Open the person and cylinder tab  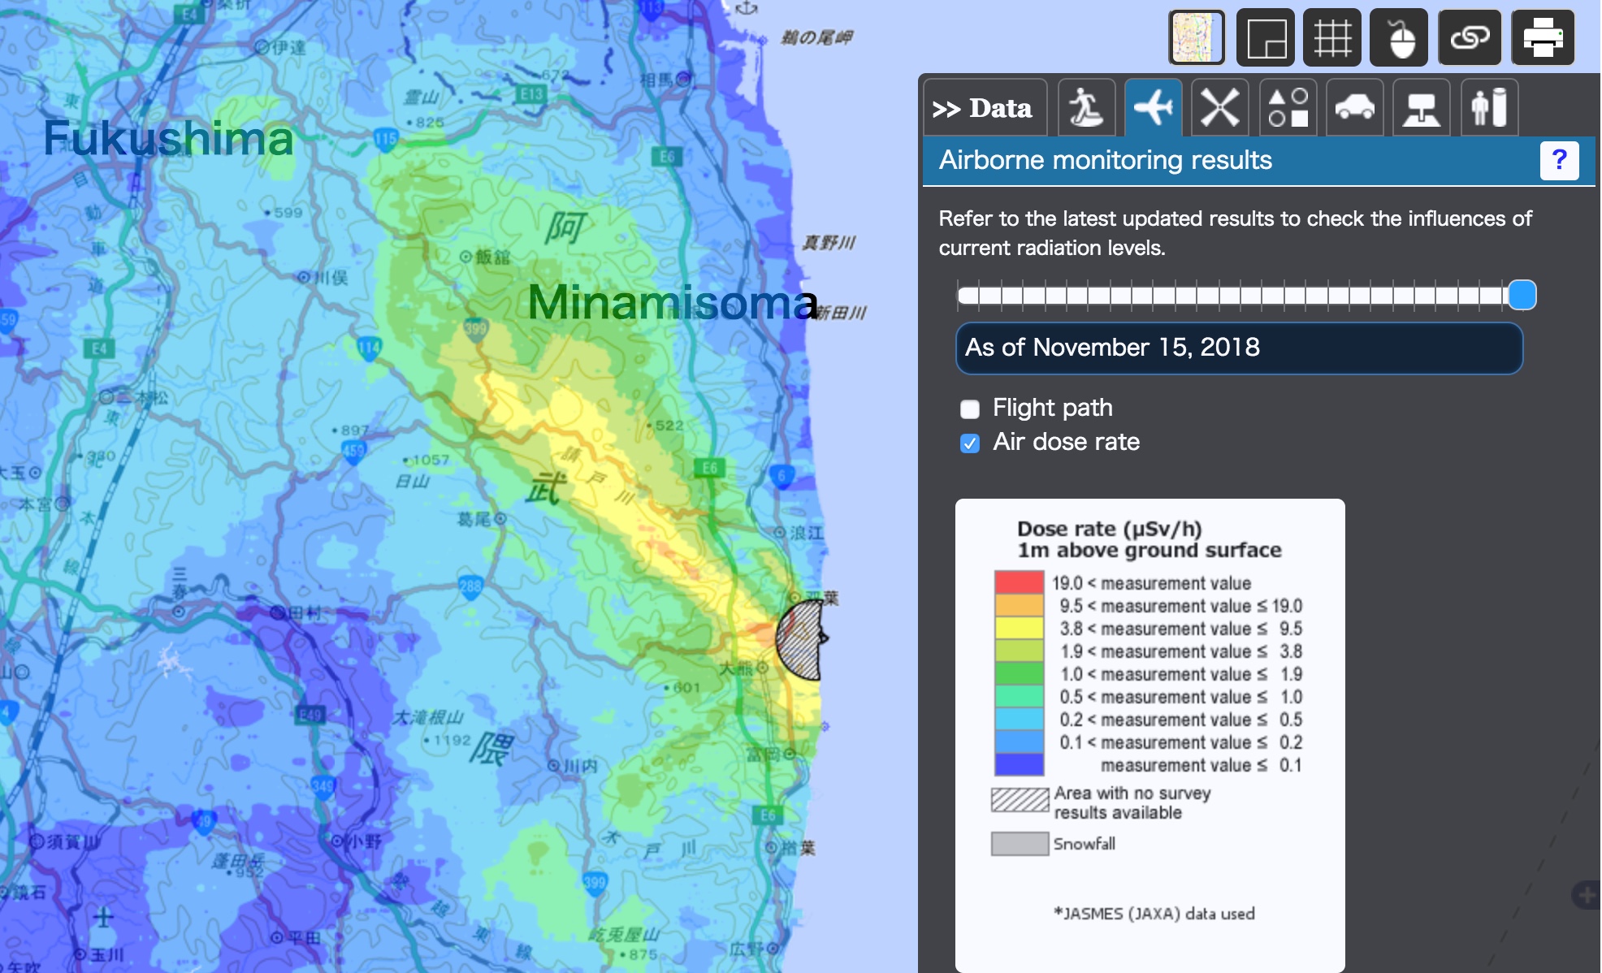[1489, 108]
